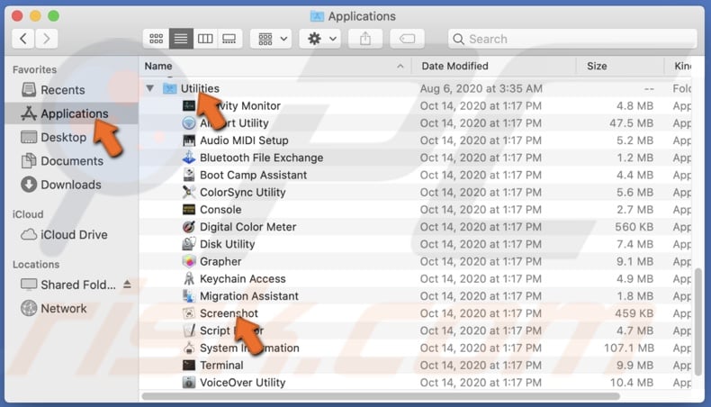This screenshot has width=711, height=407.
Task: Switch to column view mode
Action: pyautogui.click(x=205, y=39)
